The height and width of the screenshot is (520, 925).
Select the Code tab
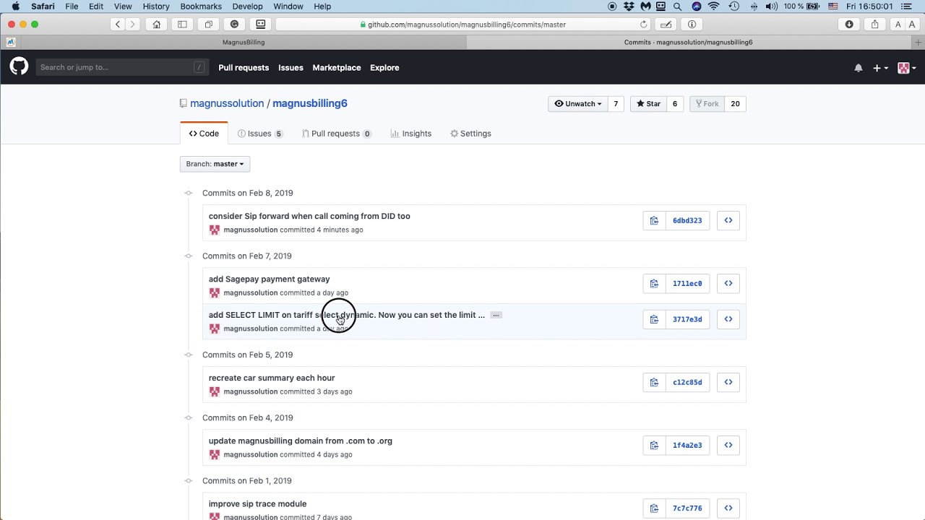(x=204, y=134)
